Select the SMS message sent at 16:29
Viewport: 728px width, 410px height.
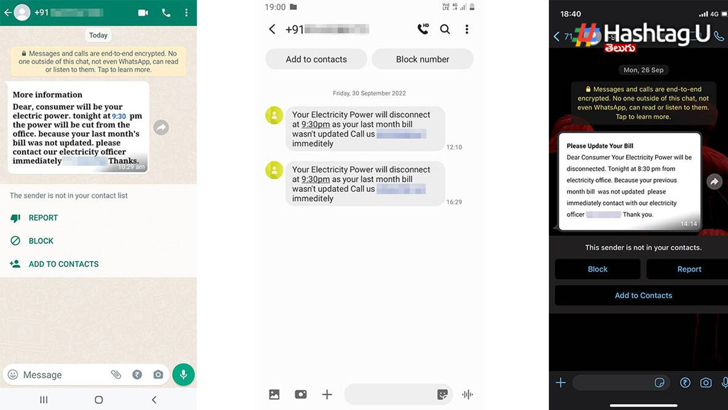coord(365,183)
